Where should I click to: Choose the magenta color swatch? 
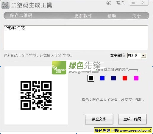(x=136, y=78)
